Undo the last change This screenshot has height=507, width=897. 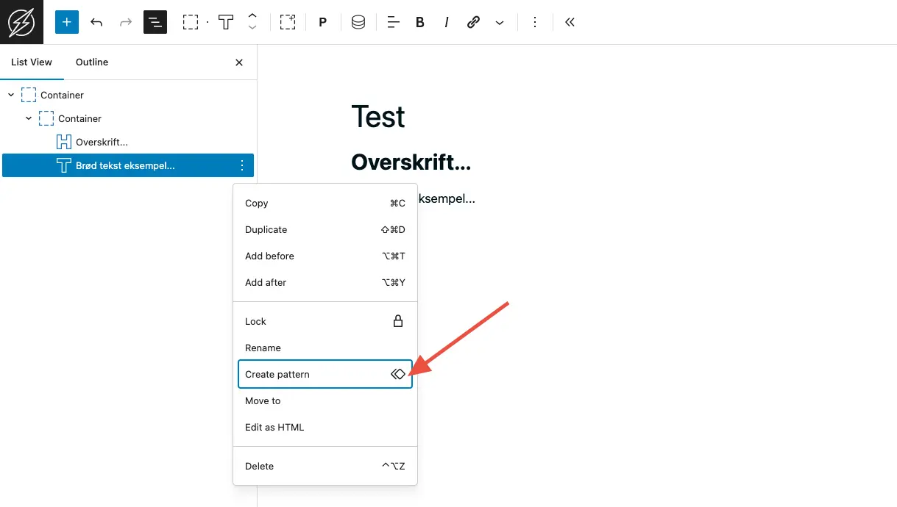(96, 22)
